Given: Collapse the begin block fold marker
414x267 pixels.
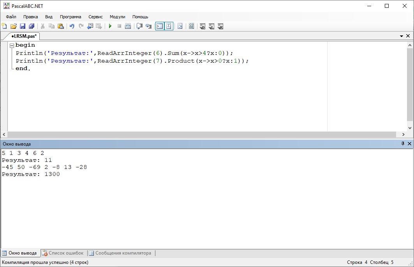Looking at the screenshot, I should (12, 46).
